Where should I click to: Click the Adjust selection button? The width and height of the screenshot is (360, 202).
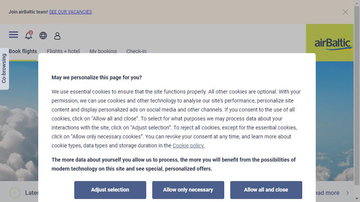point(110,190)
